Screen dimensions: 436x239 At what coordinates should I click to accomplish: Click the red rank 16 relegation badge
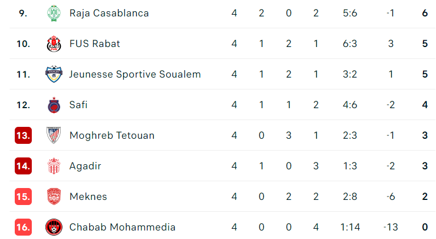point(23,227)
